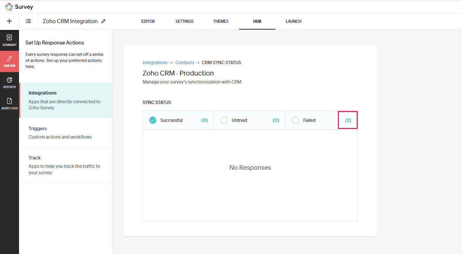
Task: Click the 'Set Up Response Actions' heading
Action: tap(55, 43)
